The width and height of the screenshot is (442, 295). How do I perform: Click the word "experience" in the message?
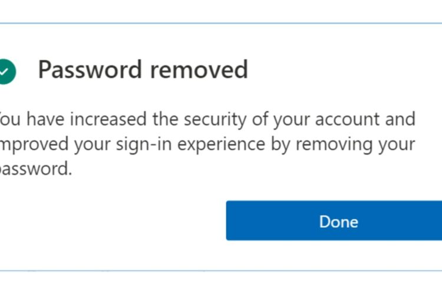pyautogui.click(x=221, y=145)
